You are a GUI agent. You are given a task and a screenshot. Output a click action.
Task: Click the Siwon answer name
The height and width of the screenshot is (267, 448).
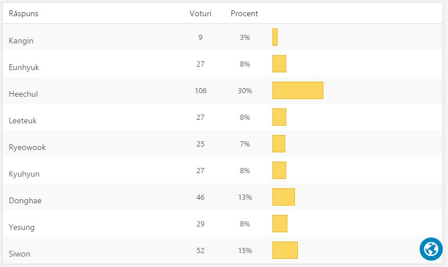click(x=20, y=254)
